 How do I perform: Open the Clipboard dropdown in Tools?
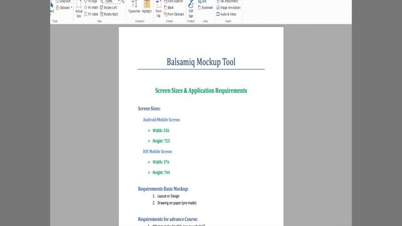pos(64,8)
